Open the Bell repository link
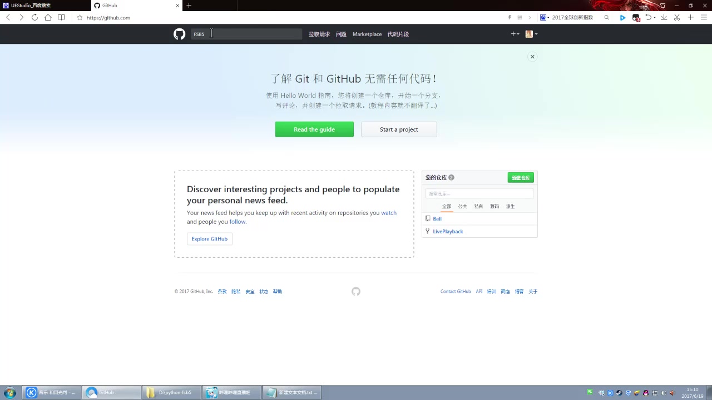 point(437,219)
